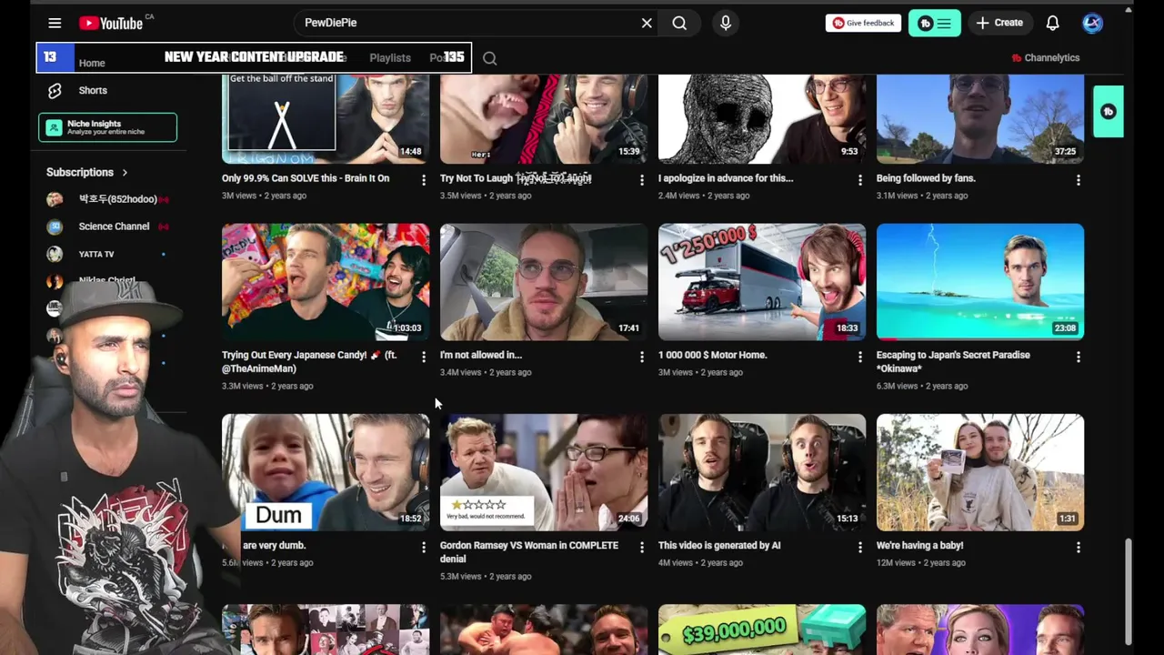1164x655 pixels.
Task: Open title 'Only 99.9% Can SOLVE this'
Action: (x=306, y=178)
